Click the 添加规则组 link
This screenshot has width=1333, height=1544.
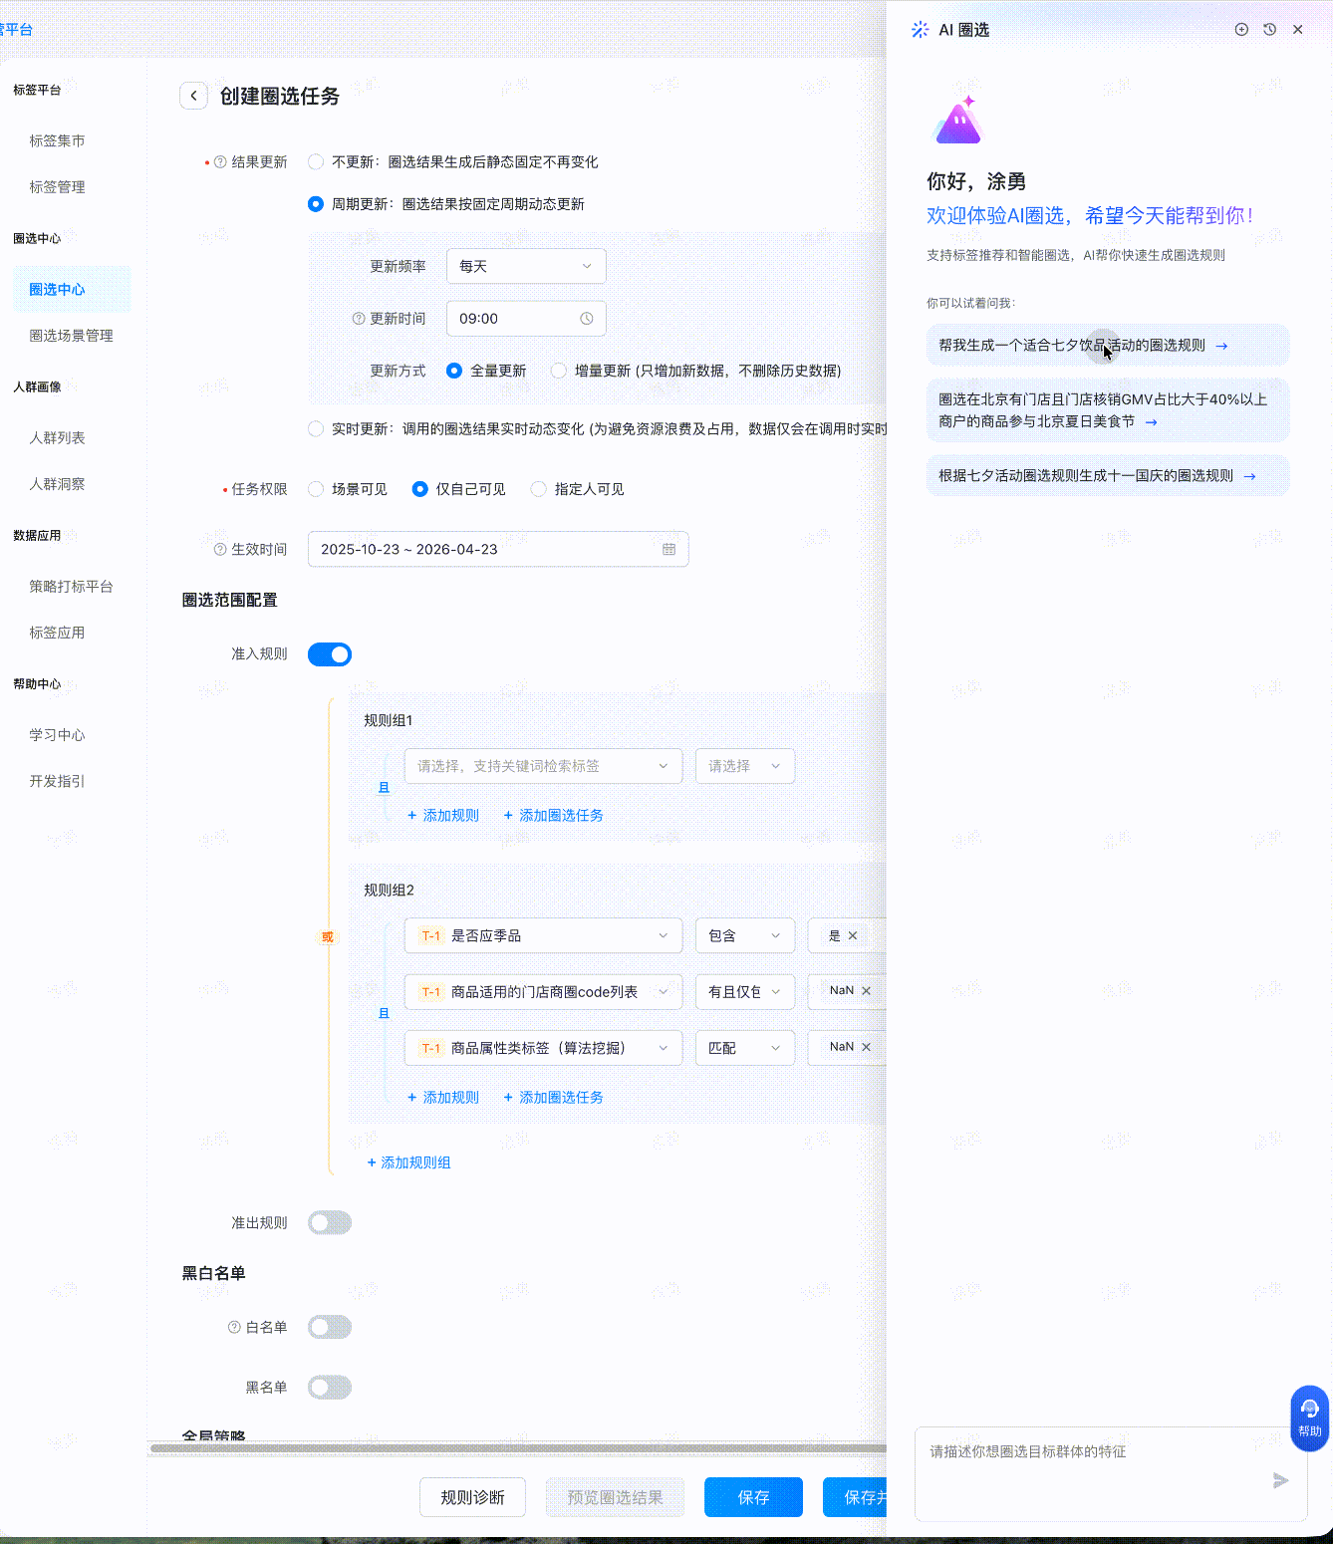pyautogui.click(x=408, y=1162)
